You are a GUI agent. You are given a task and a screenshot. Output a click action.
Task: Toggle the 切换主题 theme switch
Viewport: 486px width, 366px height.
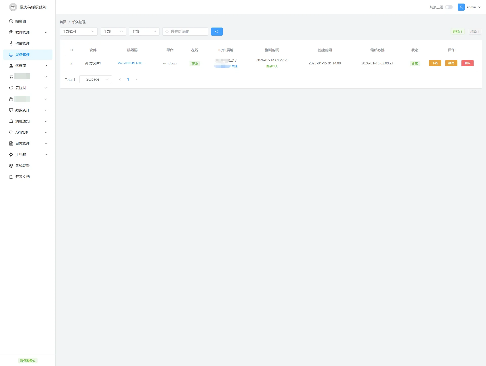(449, 7)
